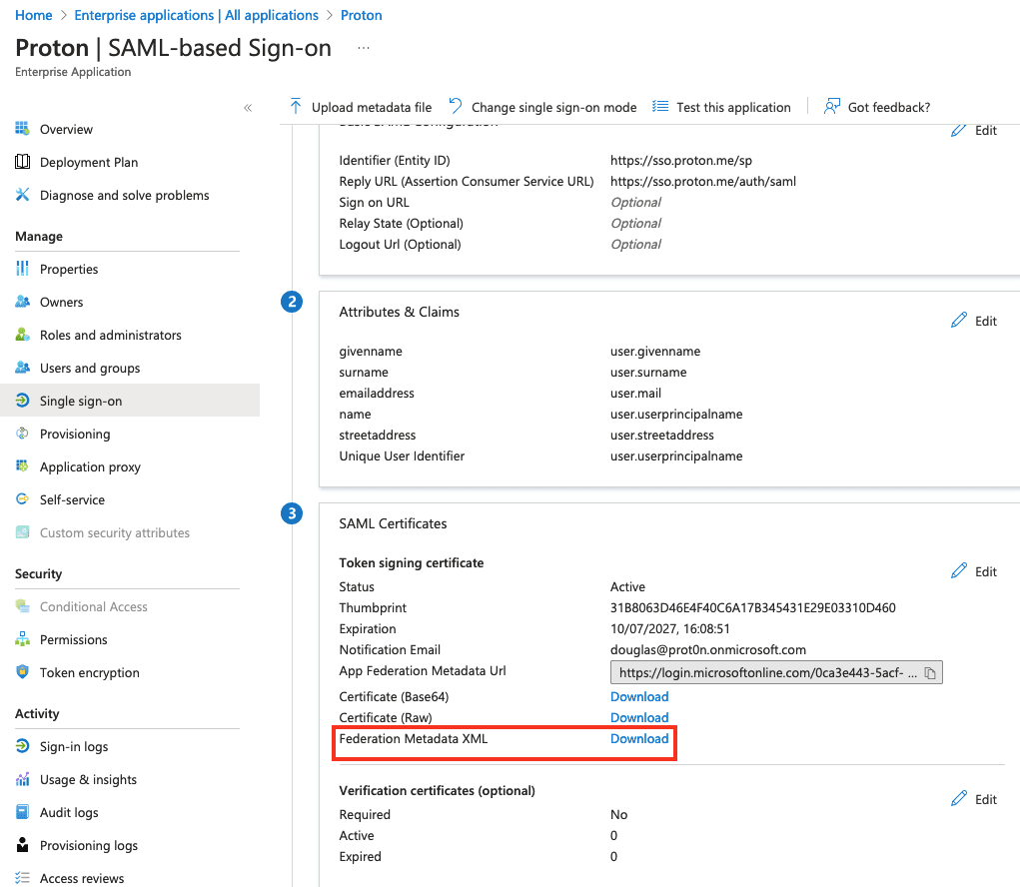The width and height of the screenshot is (1020, 887).
Task: Download Federation Metadata XML
Action: (639, 738)
